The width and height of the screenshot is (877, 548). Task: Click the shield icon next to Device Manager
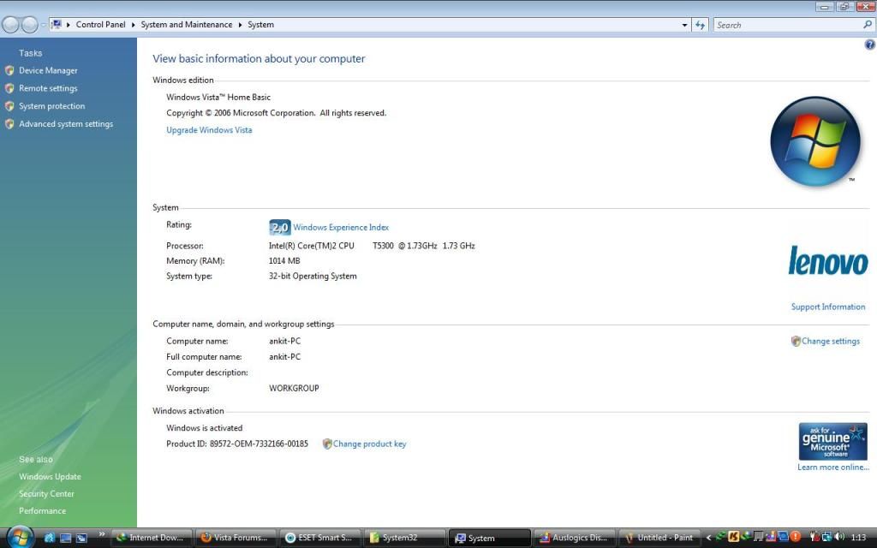tap(9, 70)
